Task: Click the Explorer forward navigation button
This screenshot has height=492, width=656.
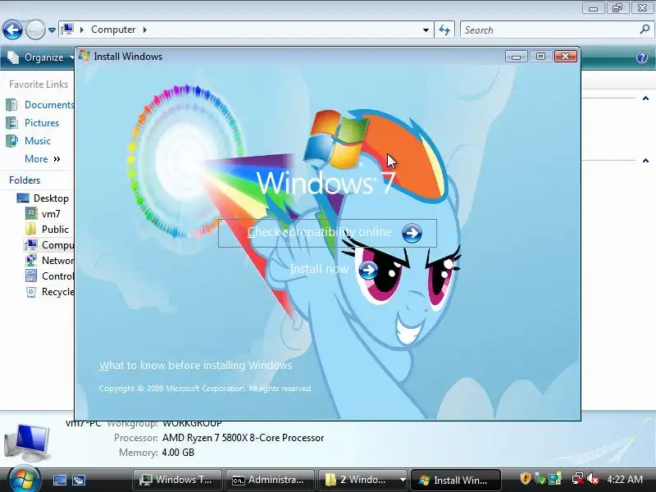Action: pos(35,30)
